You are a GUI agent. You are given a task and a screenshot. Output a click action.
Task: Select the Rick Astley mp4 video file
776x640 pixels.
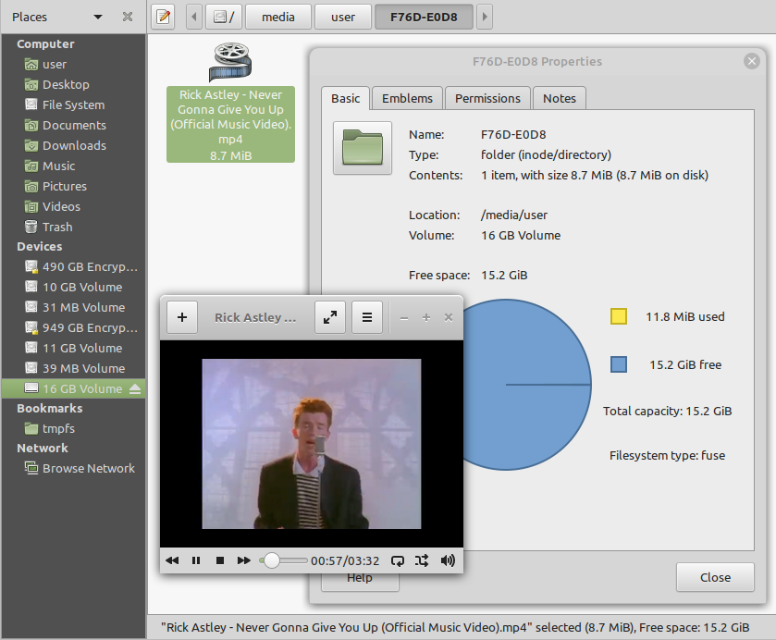(230, 103)
